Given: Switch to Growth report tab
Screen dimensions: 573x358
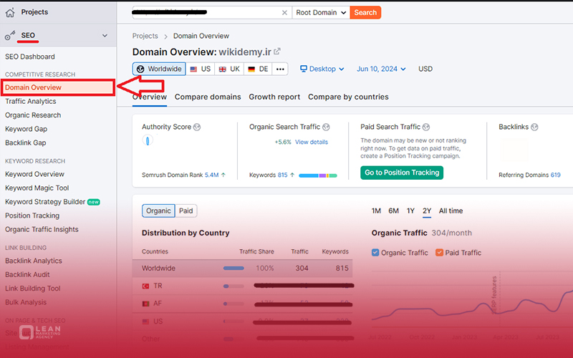Looking at the screenshot, I should pos(274,97).
